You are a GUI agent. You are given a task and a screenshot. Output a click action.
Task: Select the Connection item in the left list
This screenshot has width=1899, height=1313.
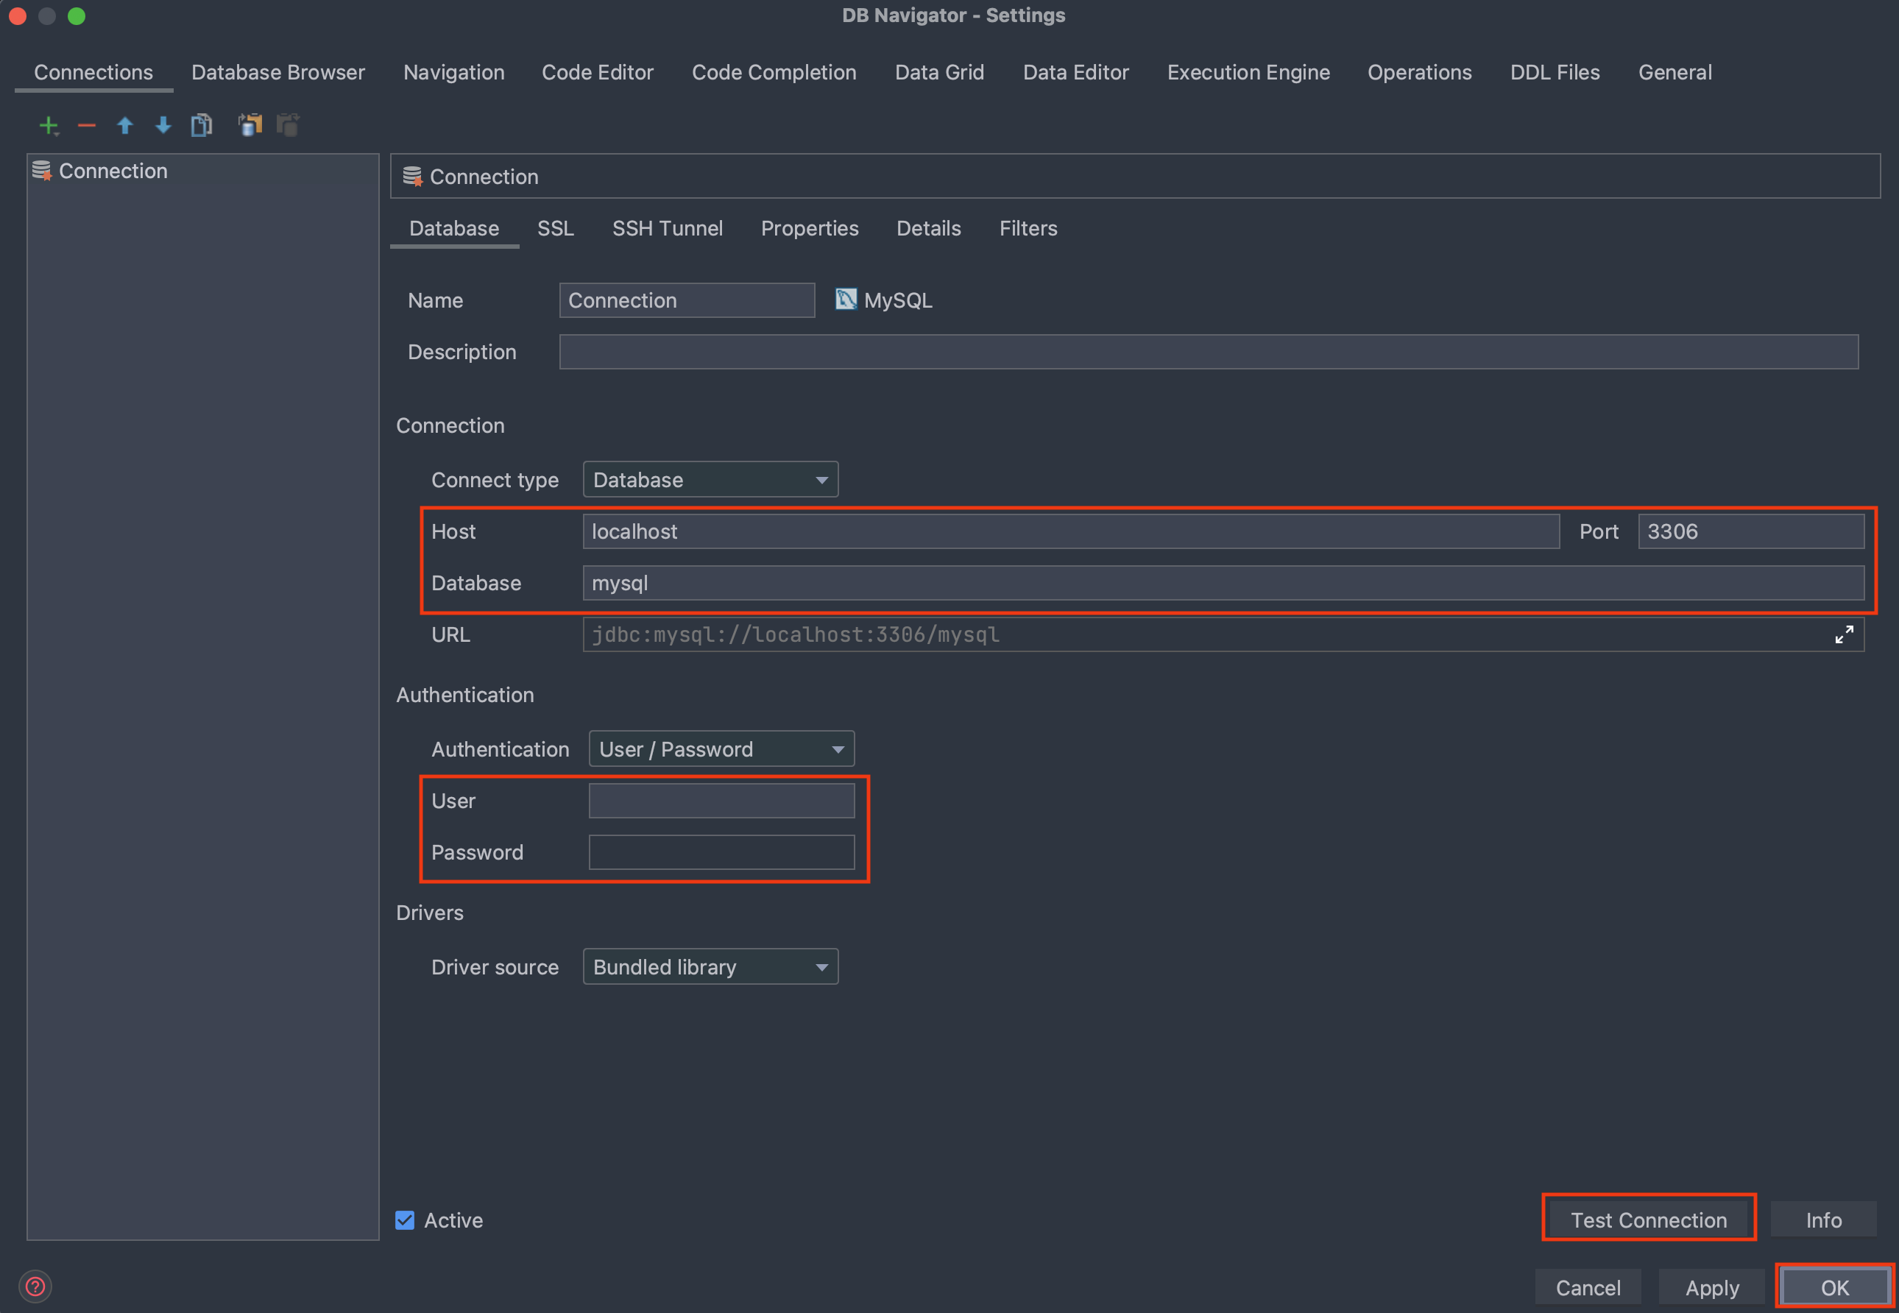(202, 171)
